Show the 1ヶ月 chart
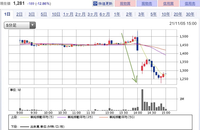 click(x=68, y=14)
